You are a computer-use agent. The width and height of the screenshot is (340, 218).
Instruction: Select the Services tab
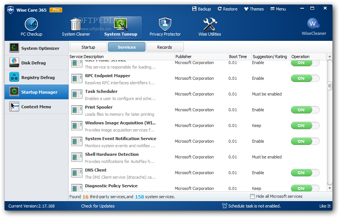pyautogui.click(x=127, y=47)
